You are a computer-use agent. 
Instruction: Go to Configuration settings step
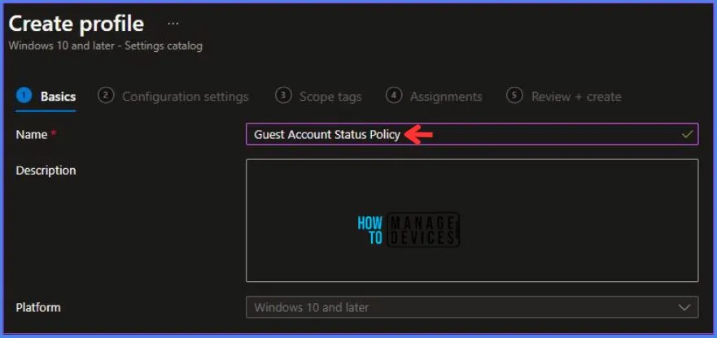(x=173, y=97)
